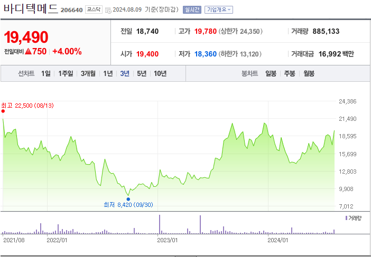Click the 거래량 value 885,133
Image resolution: width=371 pixels, height=257 pixels.
point(326,32)
